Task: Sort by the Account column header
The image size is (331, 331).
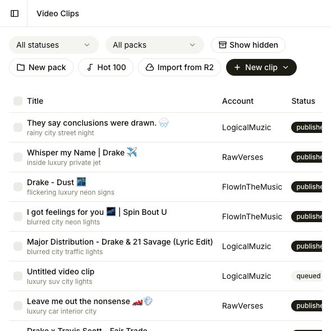Action: coord(238,101)
